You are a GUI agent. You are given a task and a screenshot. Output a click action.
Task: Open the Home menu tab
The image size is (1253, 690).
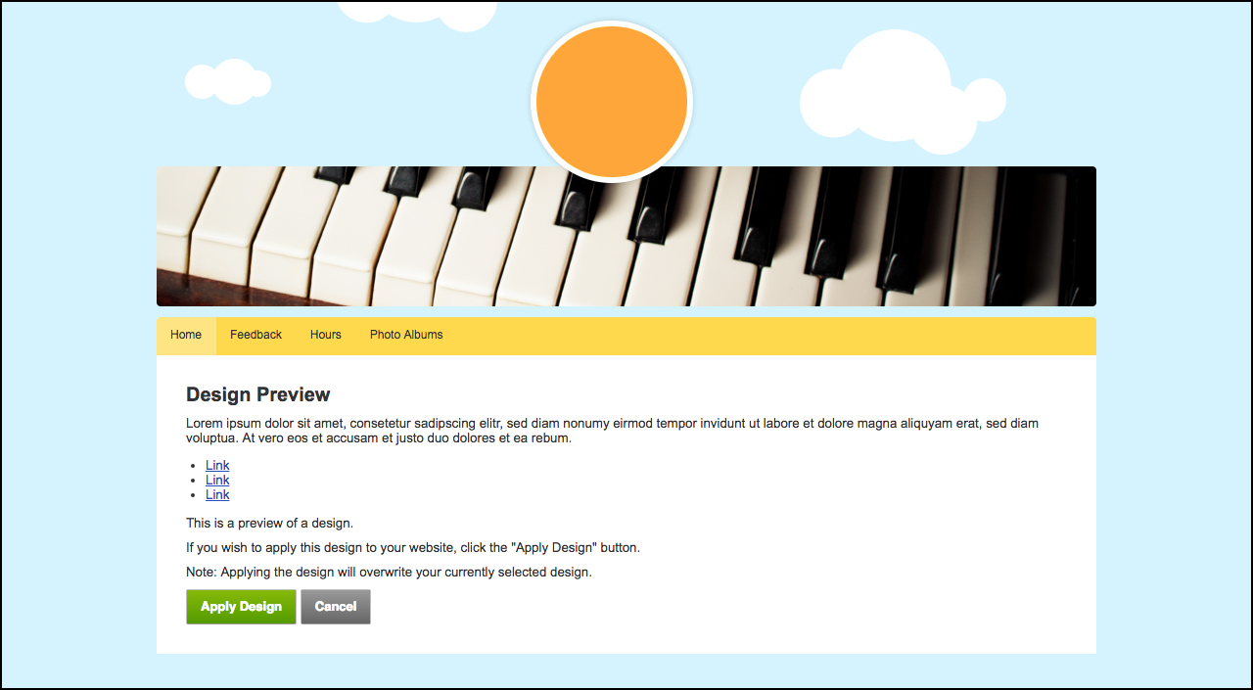186,335
